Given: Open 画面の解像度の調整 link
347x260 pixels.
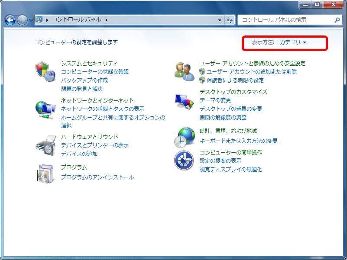Looking at the screenshot, I should (223, 117).
